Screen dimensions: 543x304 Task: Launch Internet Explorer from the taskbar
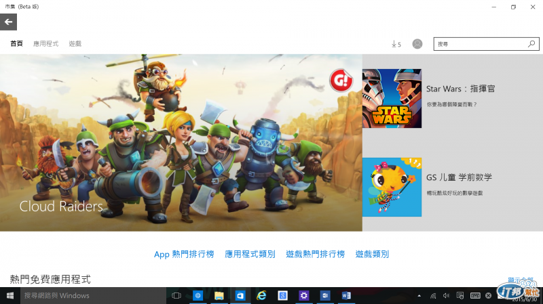(x=261, y=296)
